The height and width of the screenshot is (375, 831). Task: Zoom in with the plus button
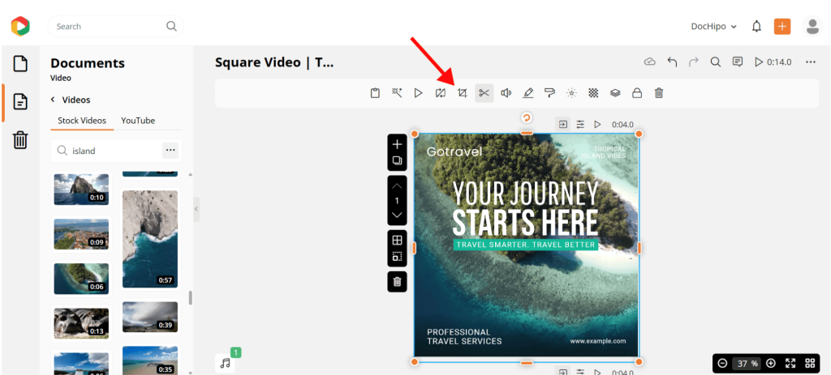[771, 364]
